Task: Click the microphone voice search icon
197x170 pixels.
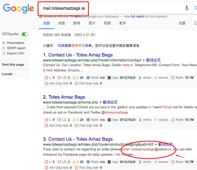Action: click(x=187, y=8)
